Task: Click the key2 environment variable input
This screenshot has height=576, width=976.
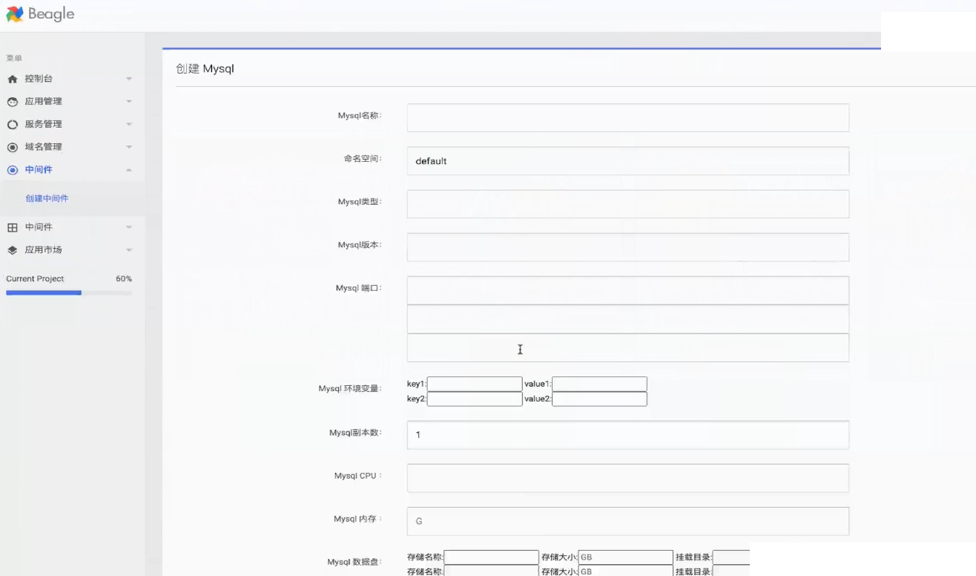Action: 475,399
